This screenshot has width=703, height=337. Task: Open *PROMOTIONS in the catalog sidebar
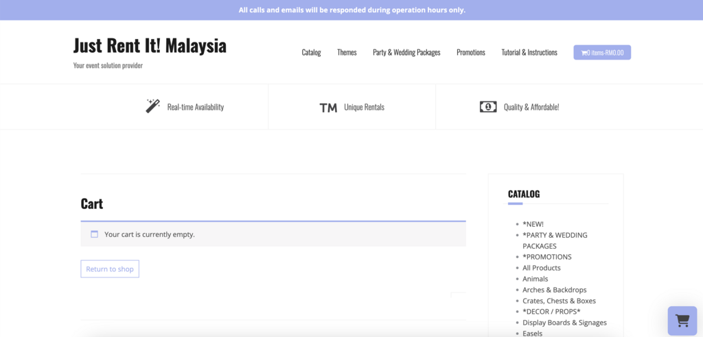[x=546, y=257]
